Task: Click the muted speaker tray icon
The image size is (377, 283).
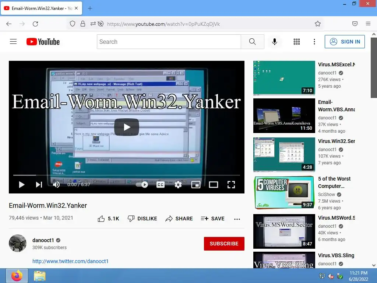Action: [x=331, y=276]
